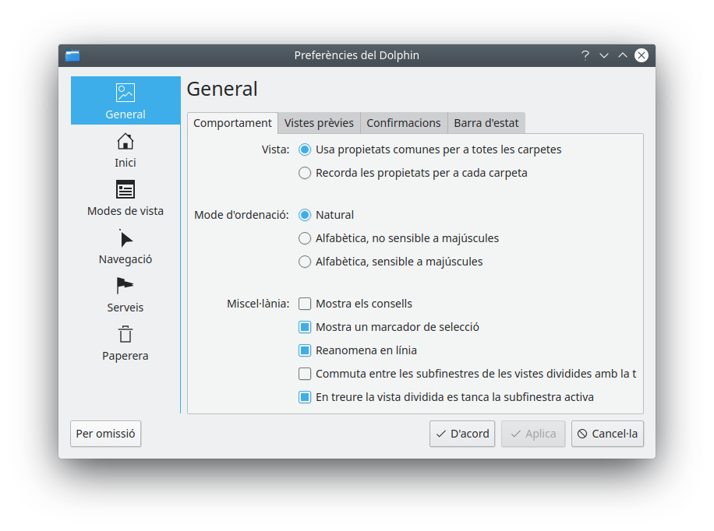The width and height of the screenshot is (714, 531).
Task: Open the Barra d'estat tab
Action: coord(486,123)
